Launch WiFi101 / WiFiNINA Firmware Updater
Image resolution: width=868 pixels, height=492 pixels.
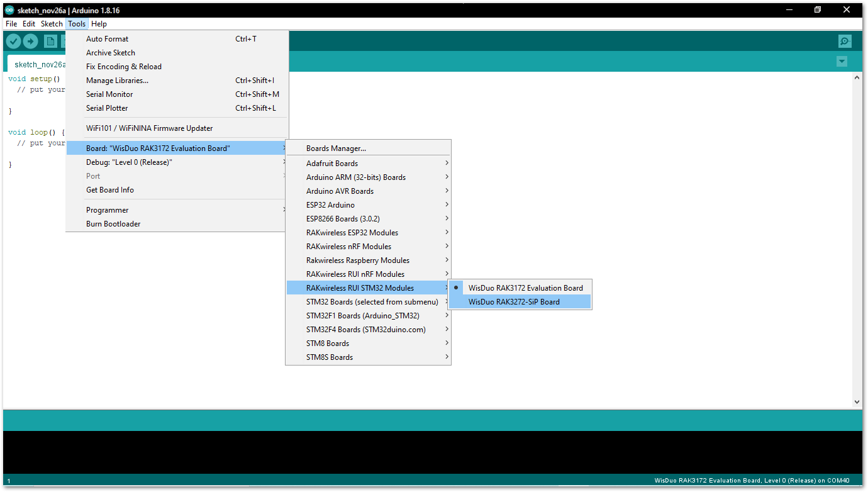pos(177,128)
